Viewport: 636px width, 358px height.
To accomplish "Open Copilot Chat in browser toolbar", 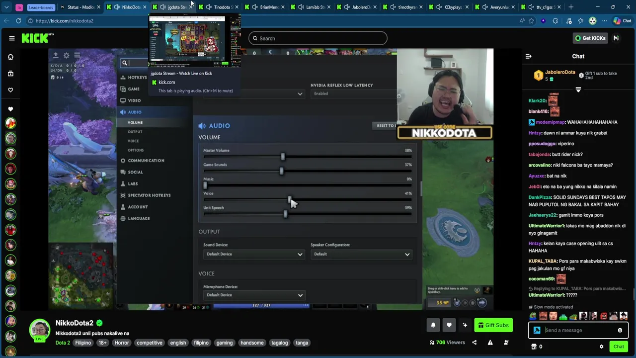I will point(622,21).
